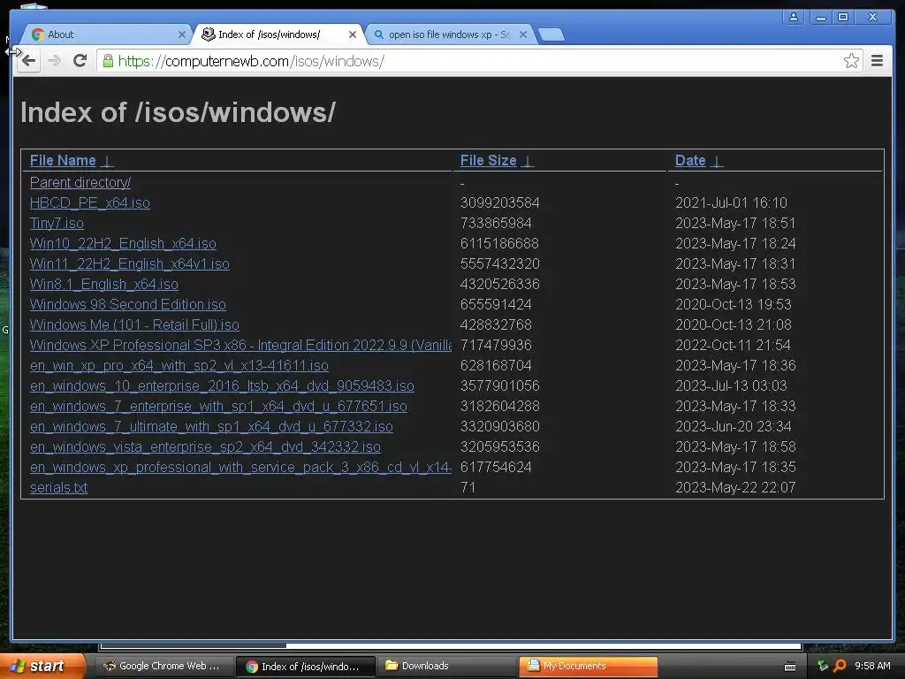The width and height of the screenshot is (905, 679).
Task: Open en_windows_xp_professional_with_service_pack_3 link
Action: pos(240,467)
